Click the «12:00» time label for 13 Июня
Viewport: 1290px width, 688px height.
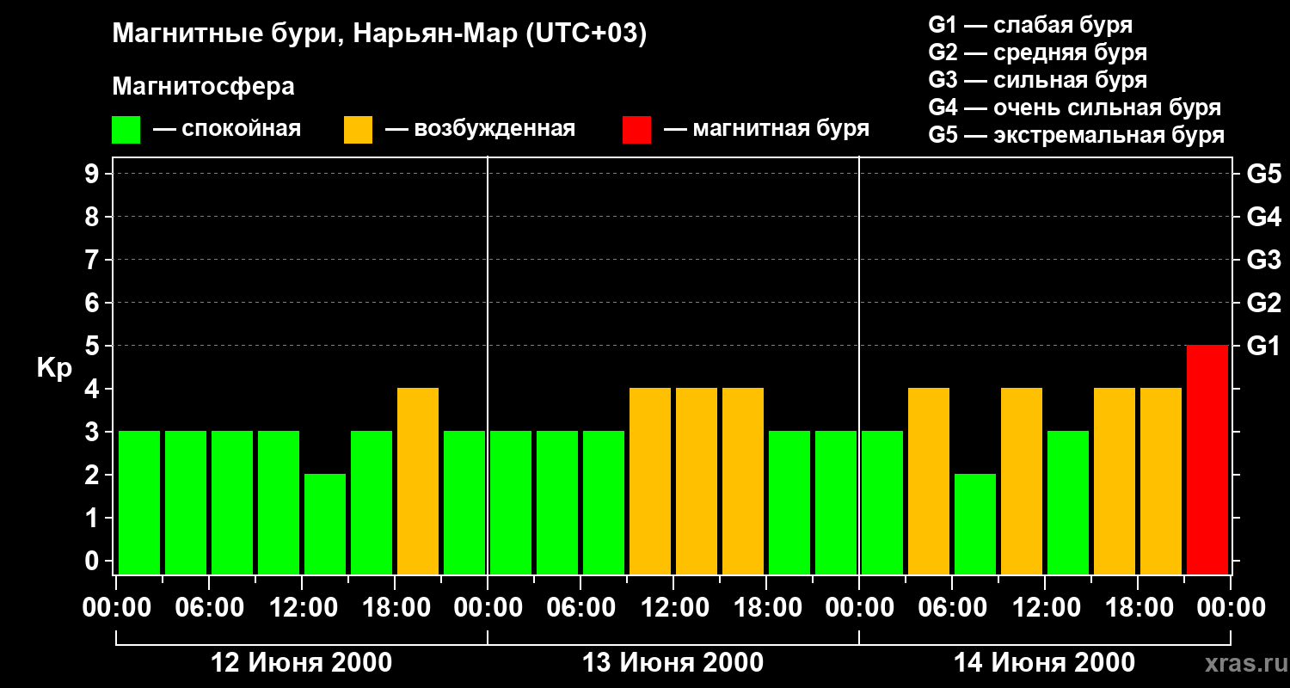pos(673,608)
